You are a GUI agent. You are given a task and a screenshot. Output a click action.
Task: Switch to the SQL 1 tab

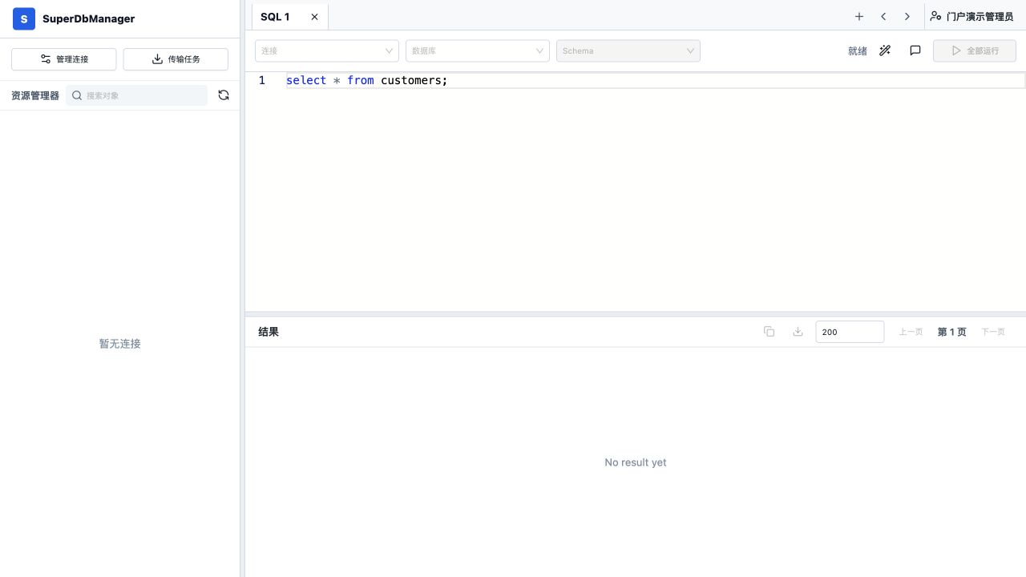click(x=275, y=17)
